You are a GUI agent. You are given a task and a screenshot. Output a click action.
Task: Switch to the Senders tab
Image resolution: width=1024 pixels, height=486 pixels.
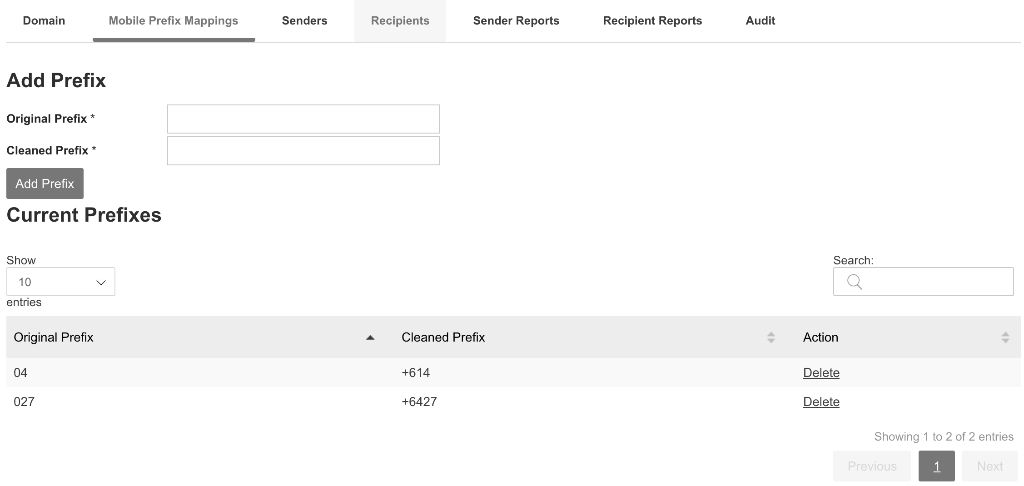304,21
